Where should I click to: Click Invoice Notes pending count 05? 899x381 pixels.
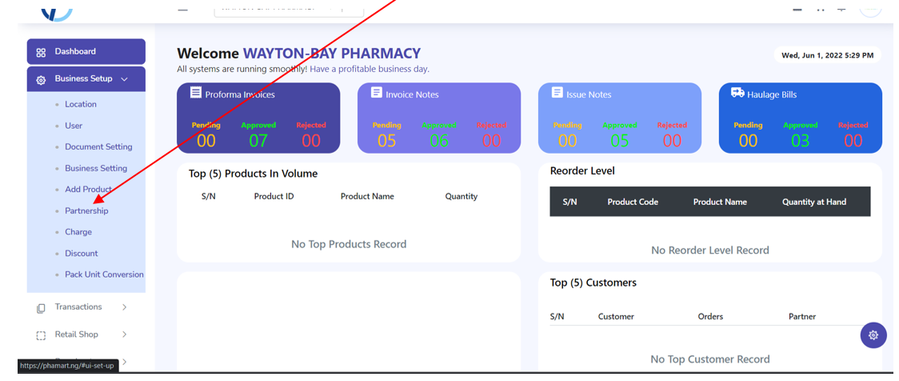386,141
